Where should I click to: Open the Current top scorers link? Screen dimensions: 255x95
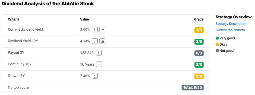(230, 30)
